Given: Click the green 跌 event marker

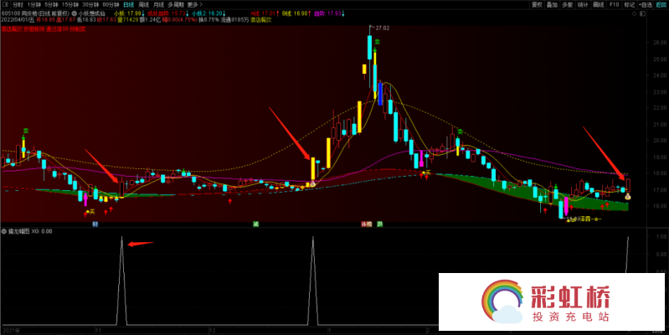Looking at the screenshot, I should pyautogui.click(x=380, y=224).
